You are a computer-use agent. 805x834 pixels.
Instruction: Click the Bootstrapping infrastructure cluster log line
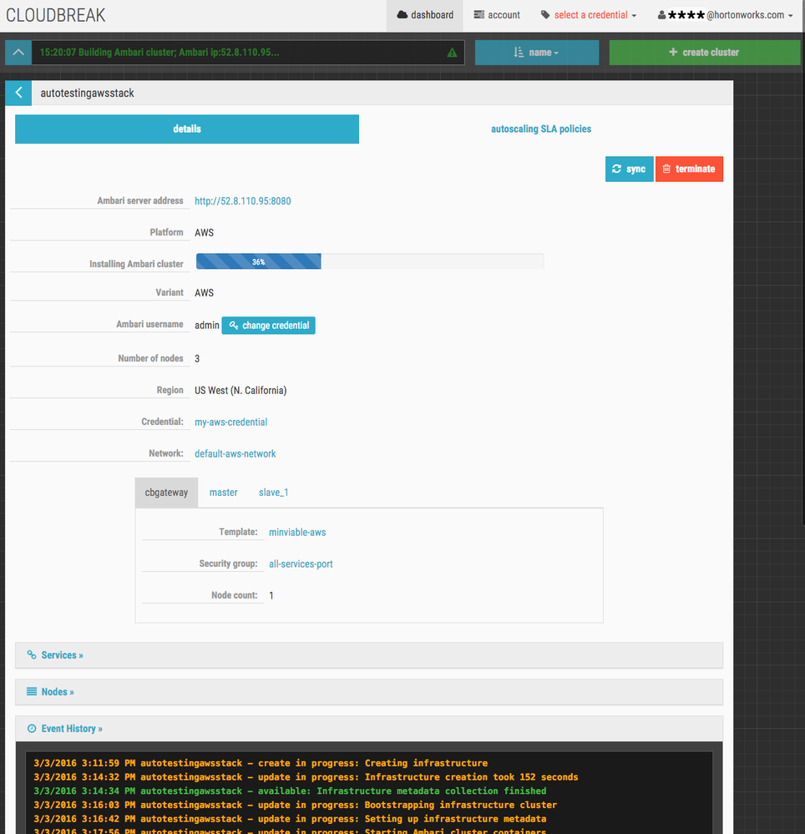[296, 805]
